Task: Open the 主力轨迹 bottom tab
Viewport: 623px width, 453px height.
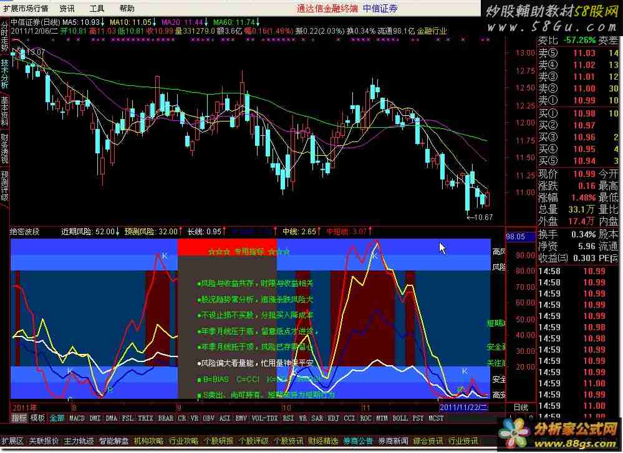Action: click(x=79, y=441)
